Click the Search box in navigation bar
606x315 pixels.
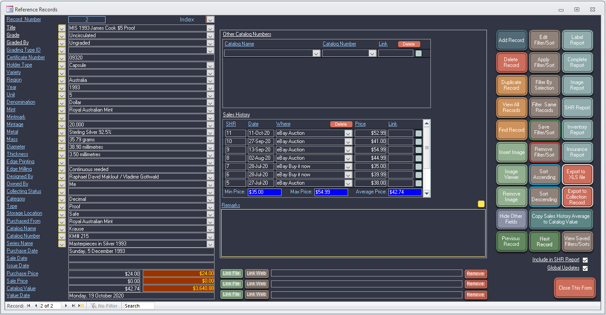coord(139,306)
